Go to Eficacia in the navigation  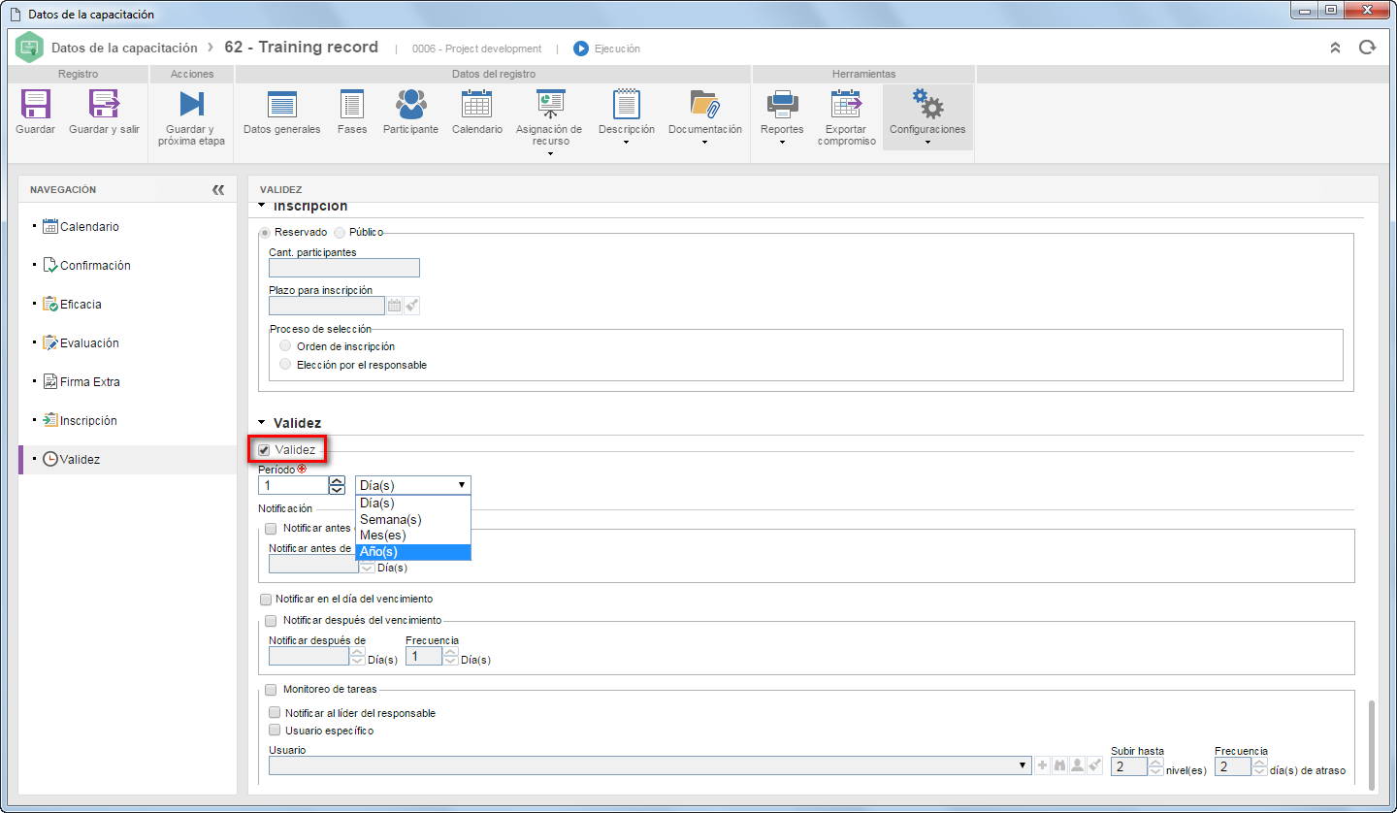[81, 305]
